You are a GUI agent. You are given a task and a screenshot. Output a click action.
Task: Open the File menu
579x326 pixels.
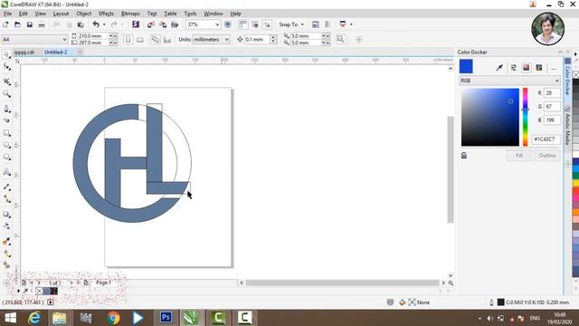(7, 14)
